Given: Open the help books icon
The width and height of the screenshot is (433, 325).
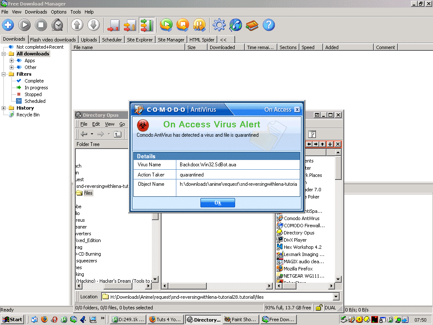Looking at the screenshot, I should coord(252,25).
